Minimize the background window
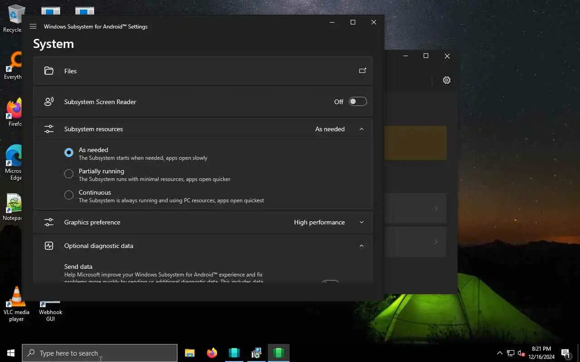This screenshot has width=580, height=362. (x=406, y=56)
